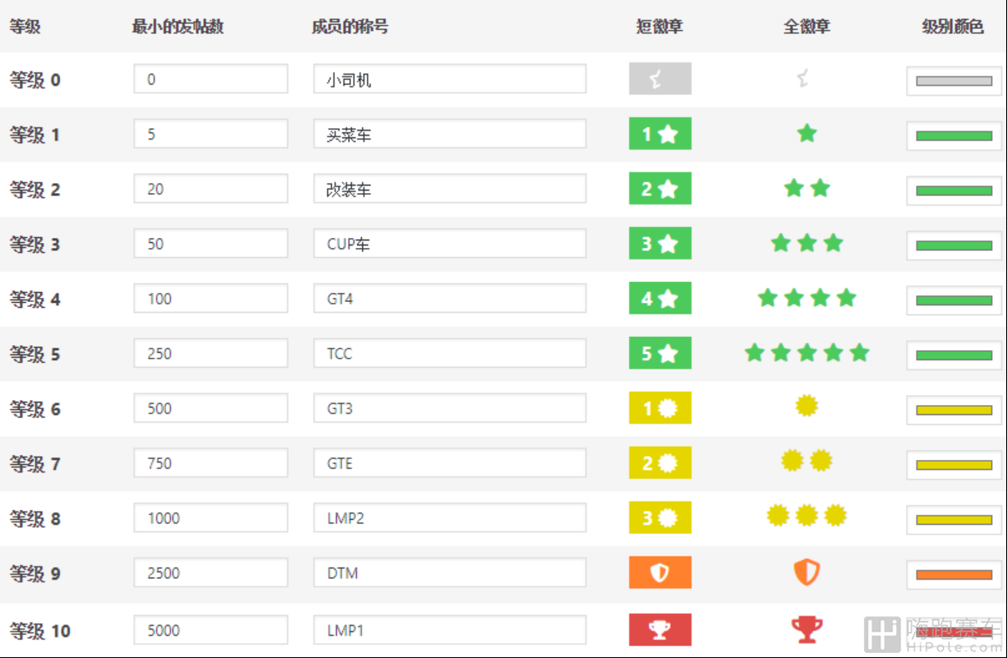Image resolution: width=1007 pixels, height=658 pixels.
Task: Click the green 4-star short badge
Action: pos(660,299)
